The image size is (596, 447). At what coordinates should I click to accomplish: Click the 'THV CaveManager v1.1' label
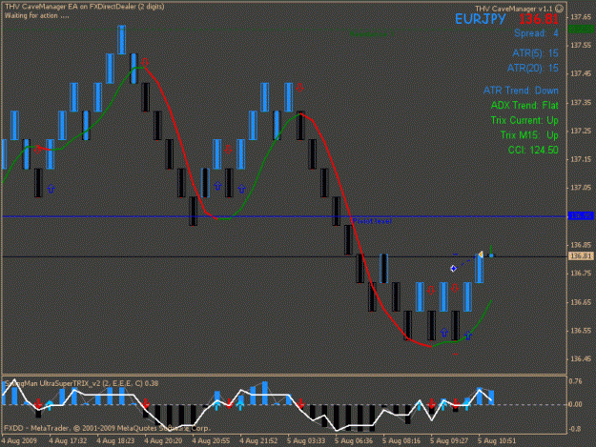[514, 9]
